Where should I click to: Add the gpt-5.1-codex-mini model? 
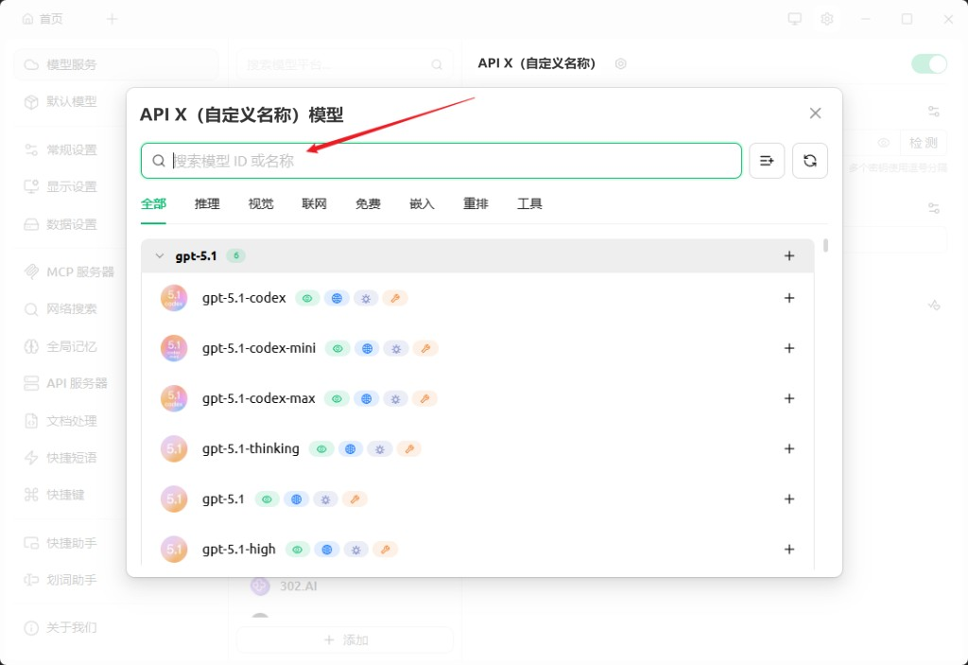789,348
